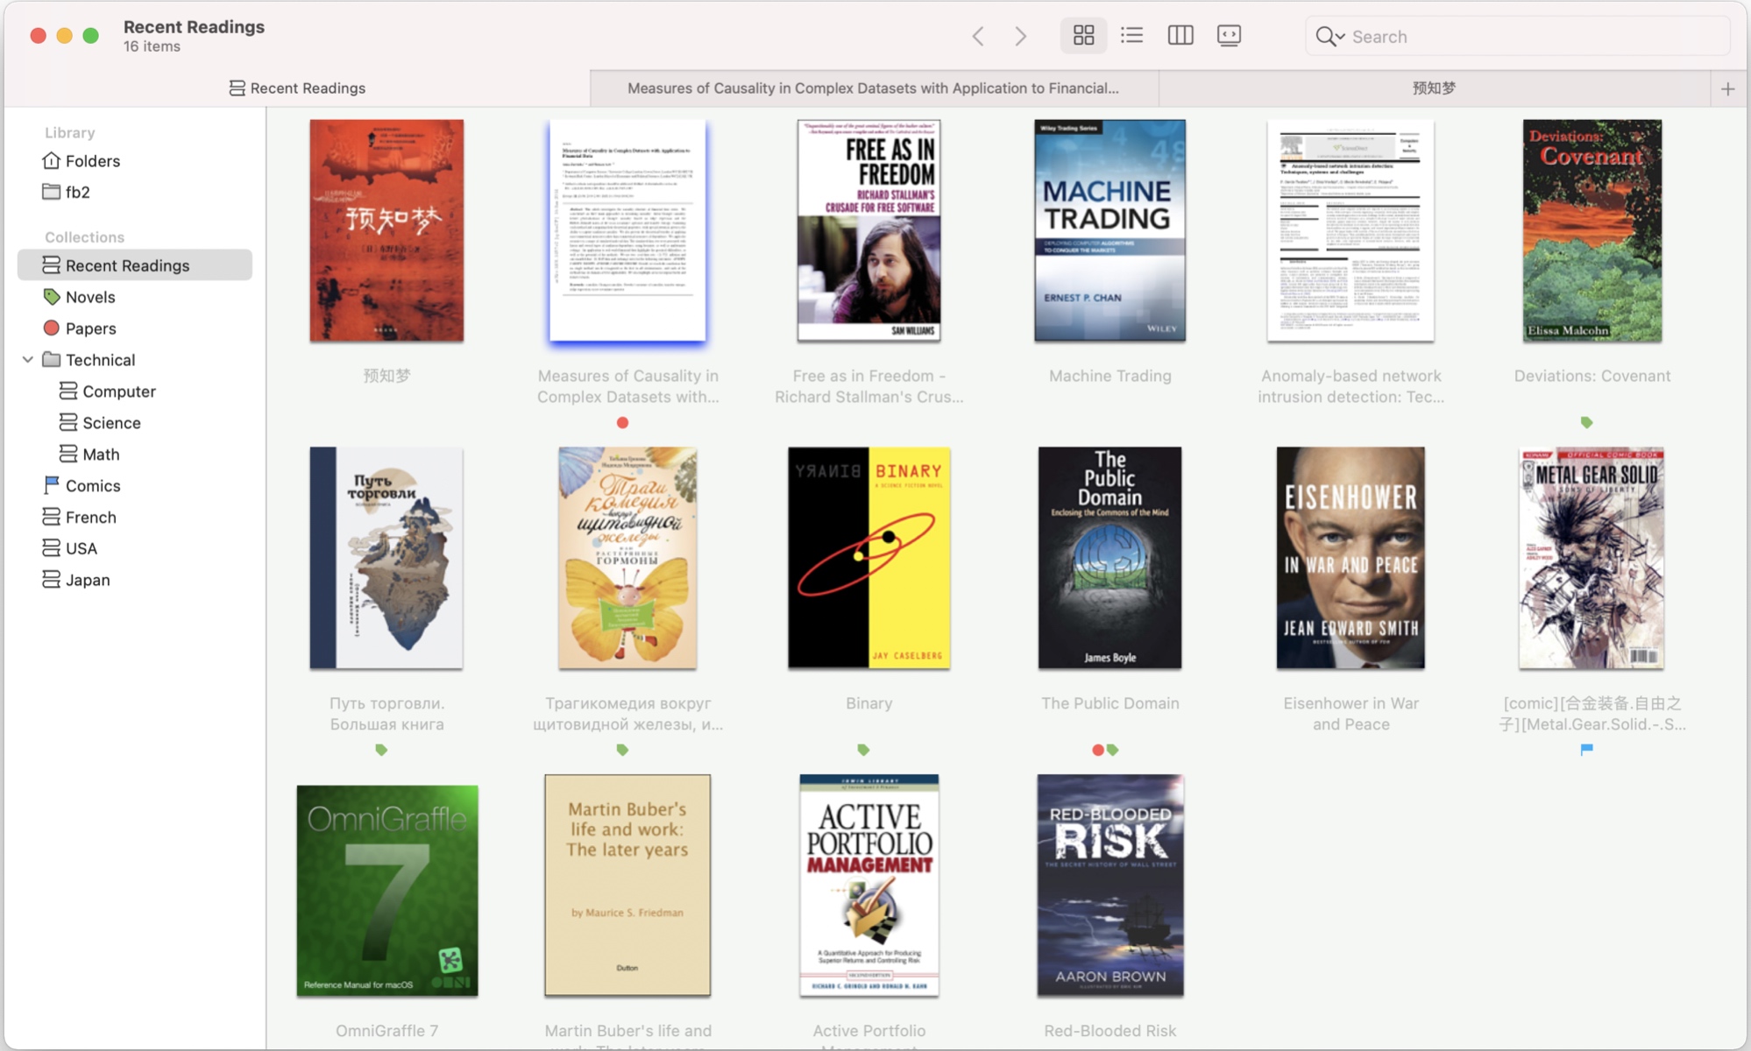
Task: Click the OmniGraffle 7 title text
Action: coord(386,1031)
